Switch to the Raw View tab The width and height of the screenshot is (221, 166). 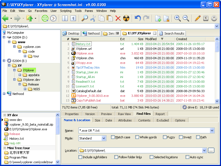[x=124, y=114]
